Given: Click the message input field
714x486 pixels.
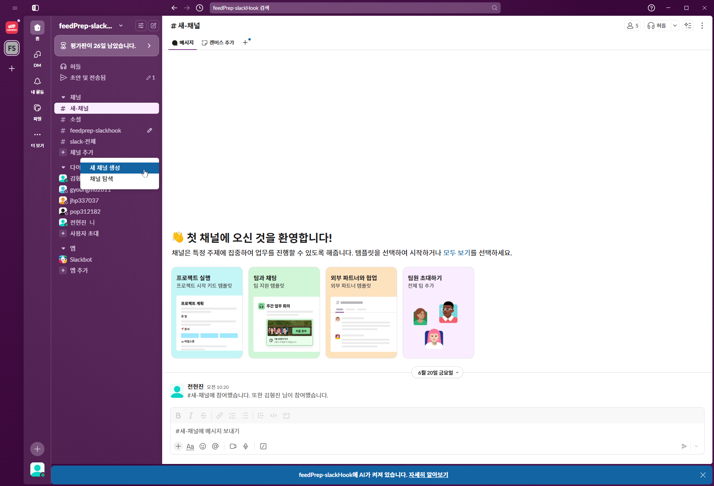Looking at the screenshot, I should [x=437, y=431].
